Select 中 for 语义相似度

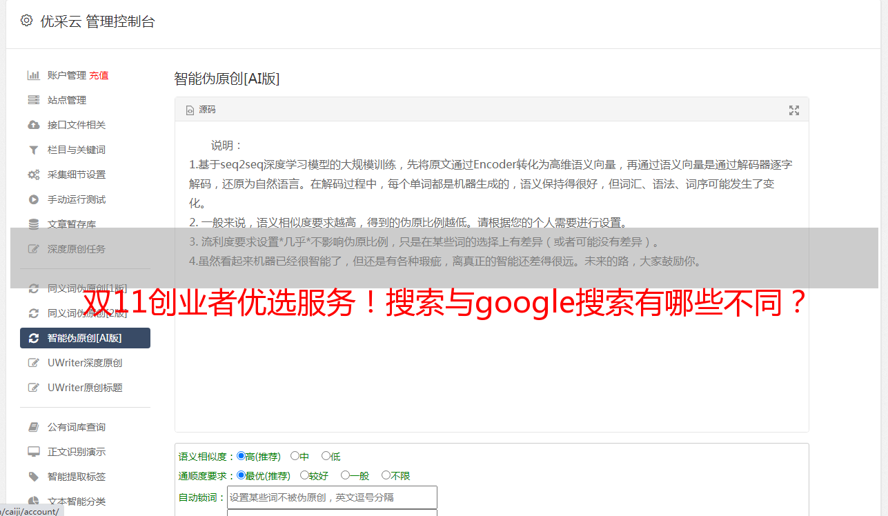tap(295, 456)
